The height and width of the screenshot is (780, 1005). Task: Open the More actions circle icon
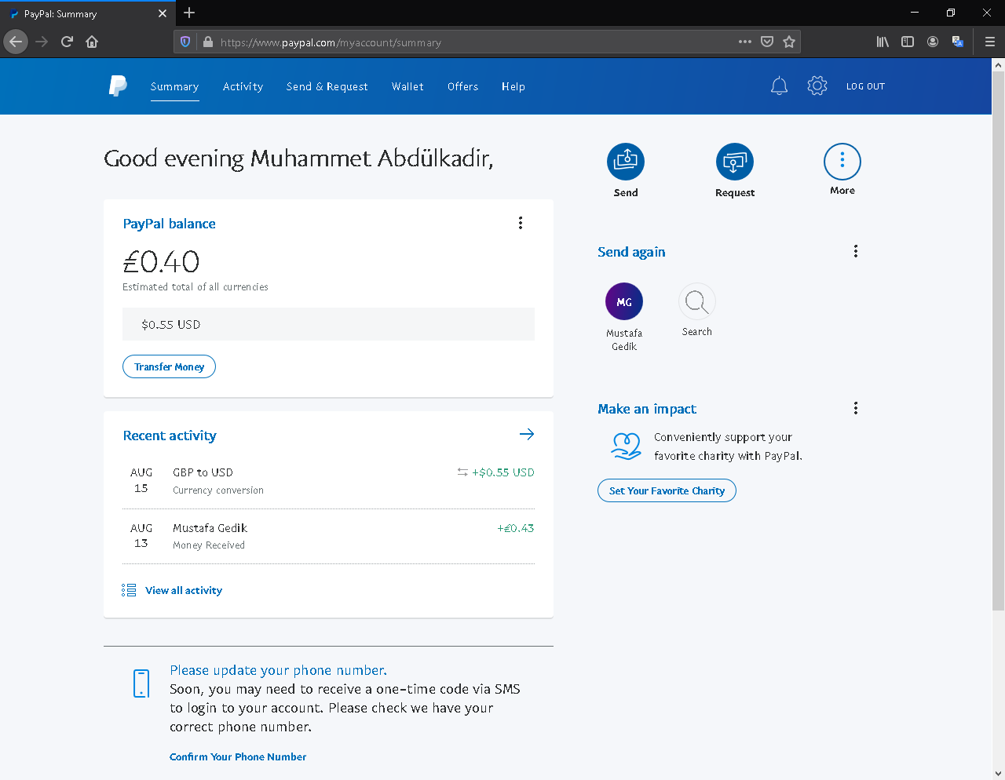point(842,162)
